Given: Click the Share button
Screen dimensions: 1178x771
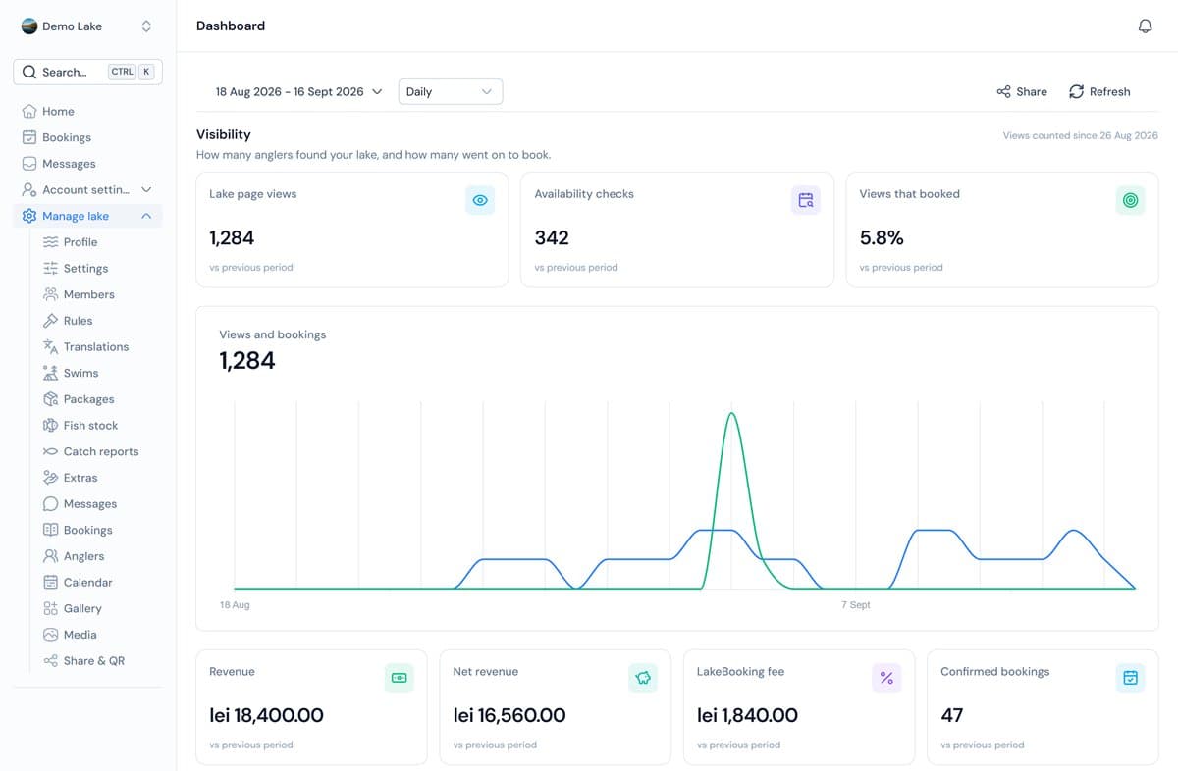Looking at the screenshot, I should 1022,91.
